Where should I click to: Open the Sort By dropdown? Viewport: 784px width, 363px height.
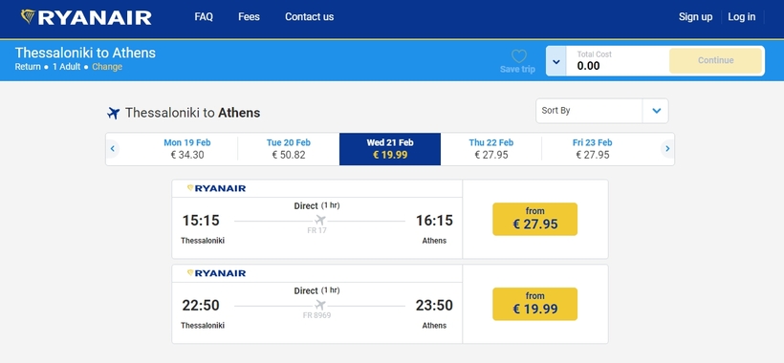(602, 111)
